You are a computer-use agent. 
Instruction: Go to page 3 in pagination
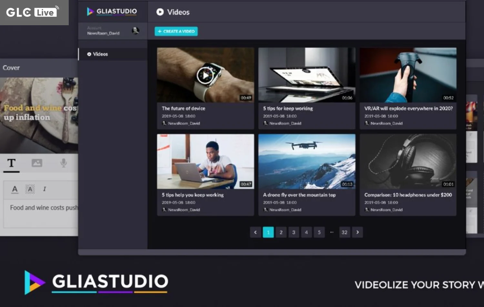pyautogui.click(x=294, y=232)
